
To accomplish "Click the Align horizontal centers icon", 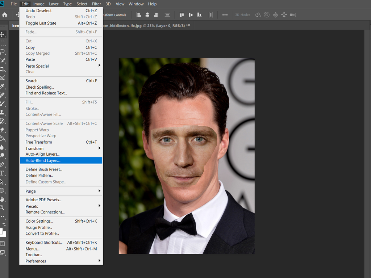I will (x=147, y=15).
